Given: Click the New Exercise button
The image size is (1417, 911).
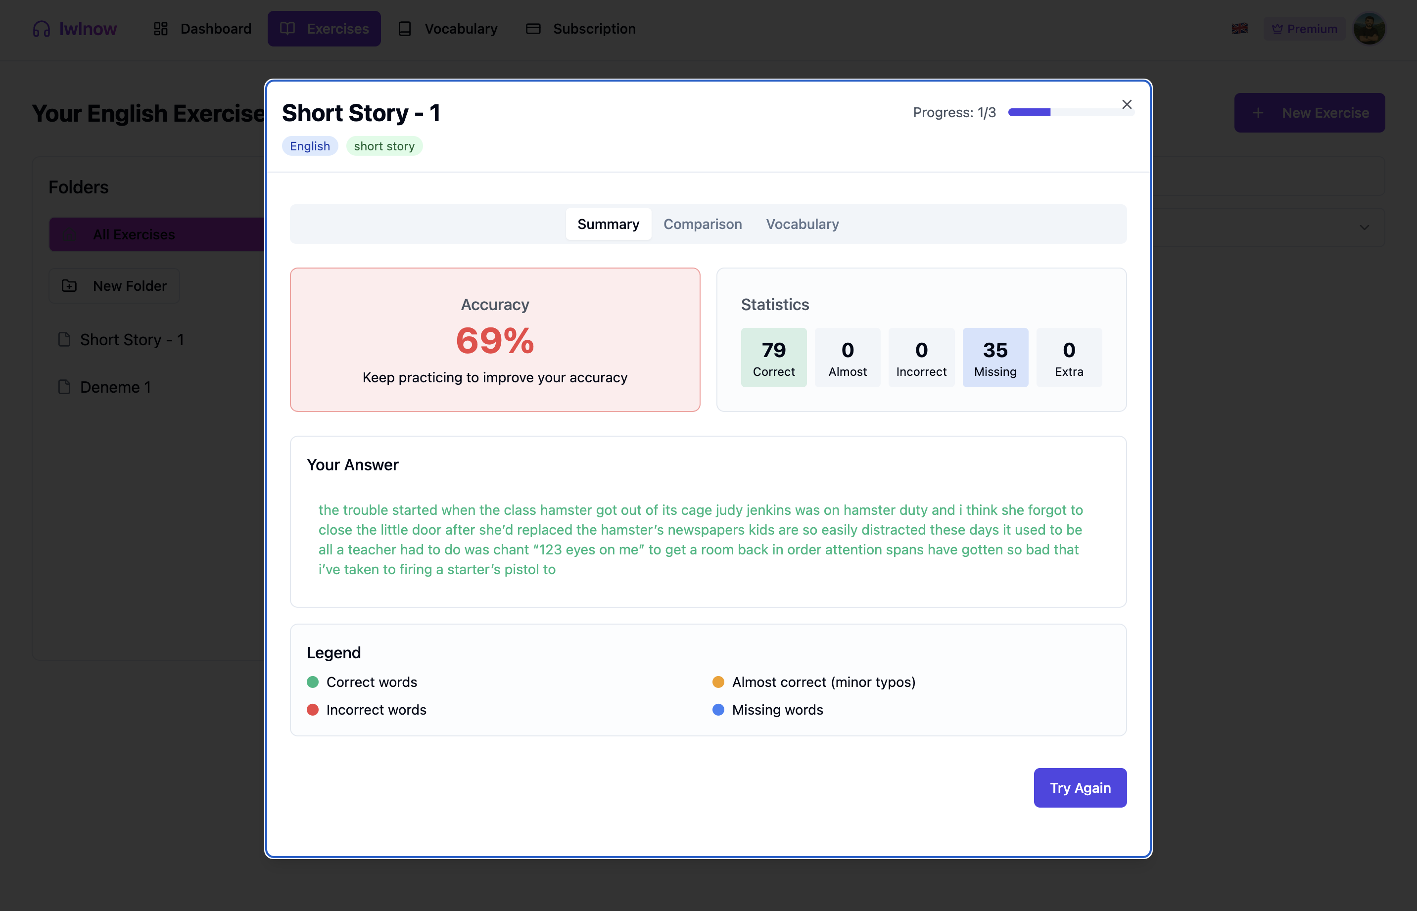Looking at the screenshot, I should [1309, 113].
